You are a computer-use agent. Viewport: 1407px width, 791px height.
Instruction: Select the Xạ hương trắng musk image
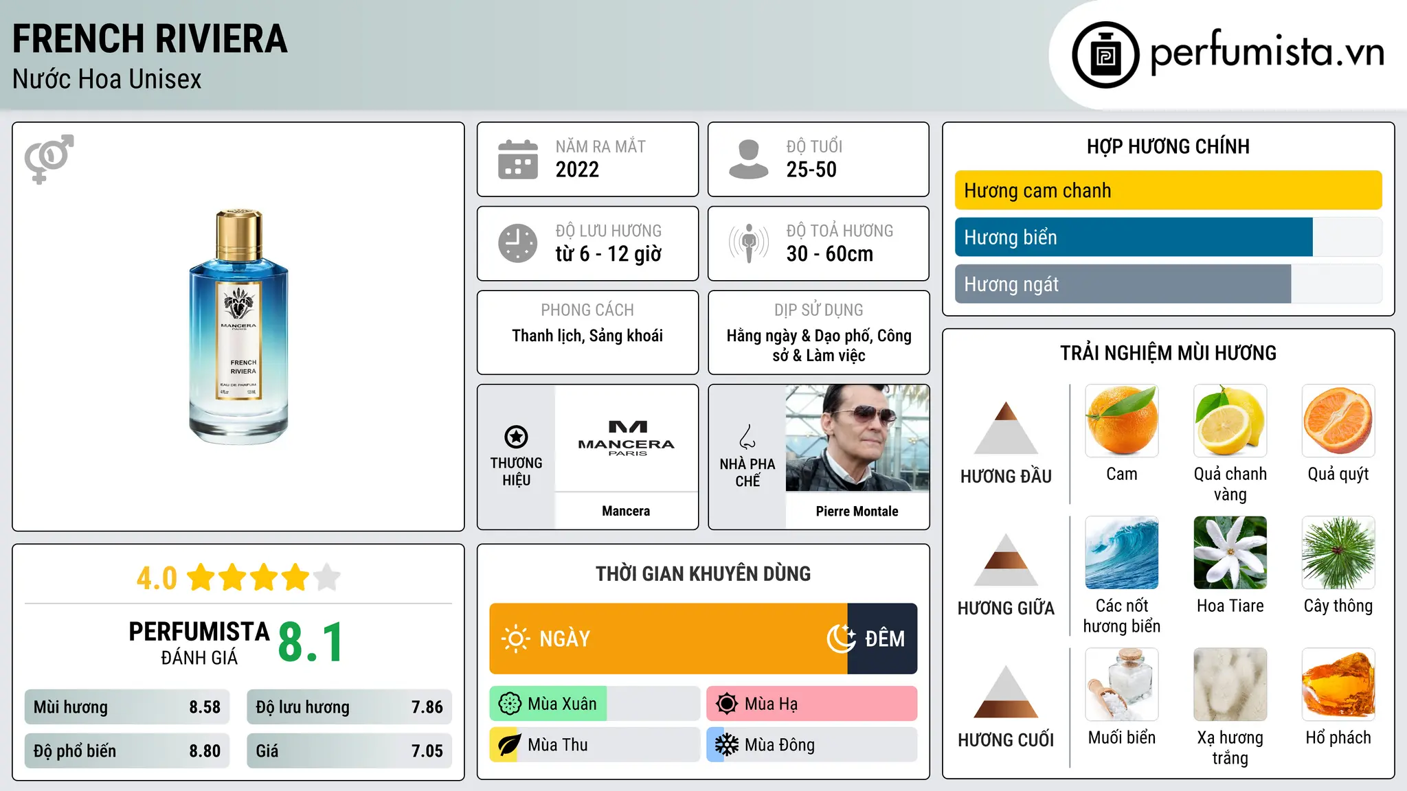point(1230,685)
